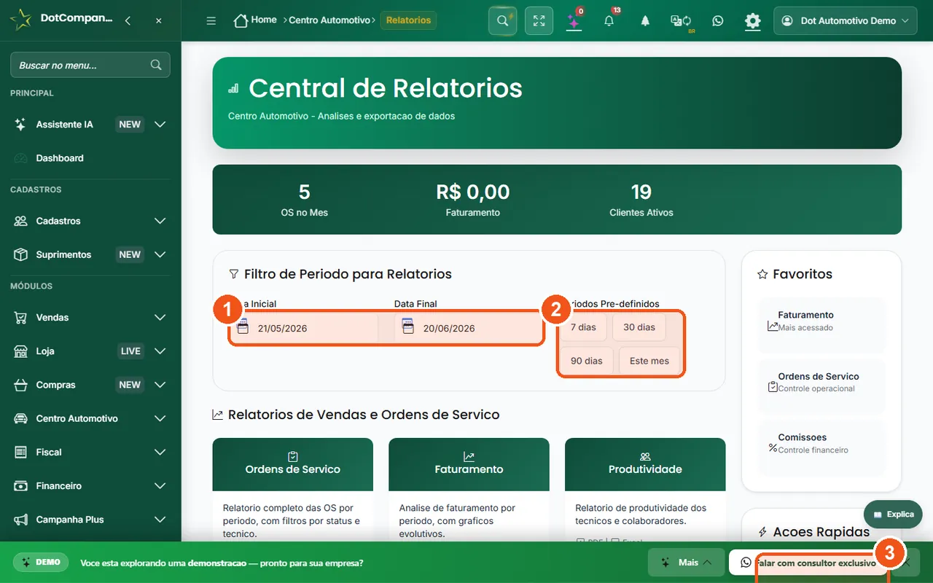Expand the Campanha Plus menu chevron
This screenshot has width=933, height=583.
click(160, 520)
